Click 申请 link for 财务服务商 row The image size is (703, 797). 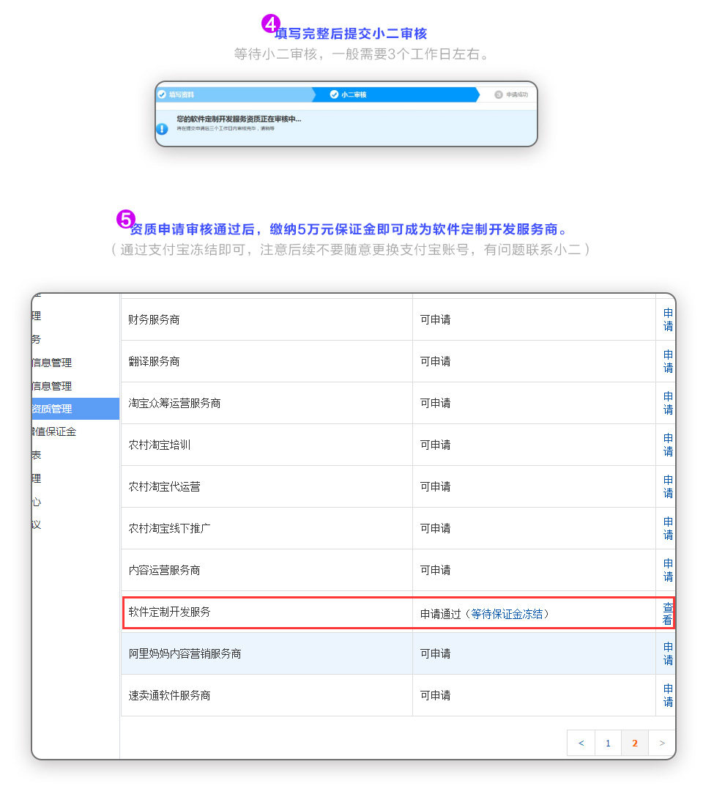[668, 319]
